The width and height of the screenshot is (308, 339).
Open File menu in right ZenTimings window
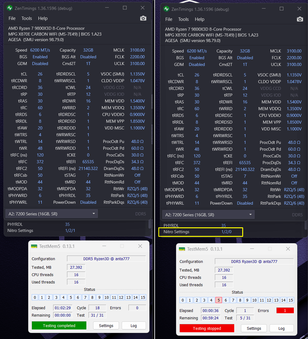169,19
